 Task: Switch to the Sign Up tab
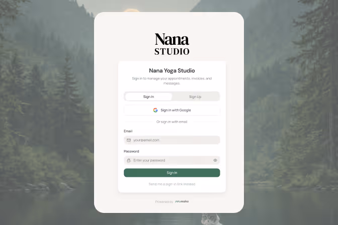pos(195,96)
